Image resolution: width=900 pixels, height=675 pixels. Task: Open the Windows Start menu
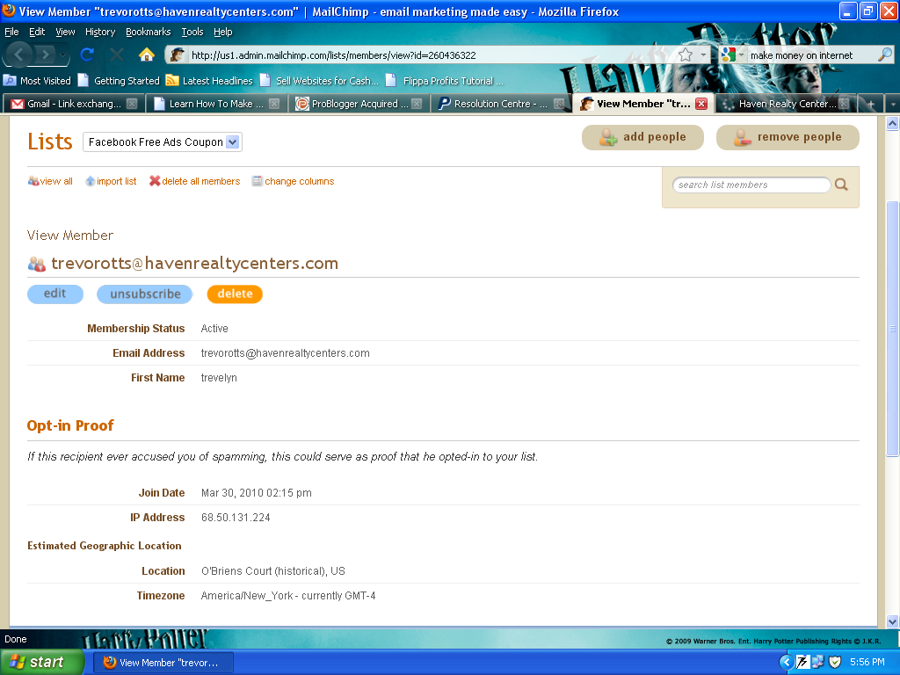point(43,662)
